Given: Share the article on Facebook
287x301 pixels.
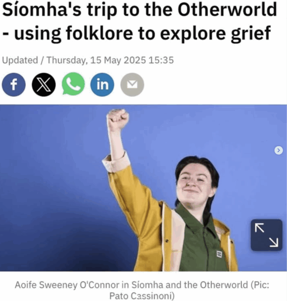Looking at the screenshot, I should pos(14,85).
